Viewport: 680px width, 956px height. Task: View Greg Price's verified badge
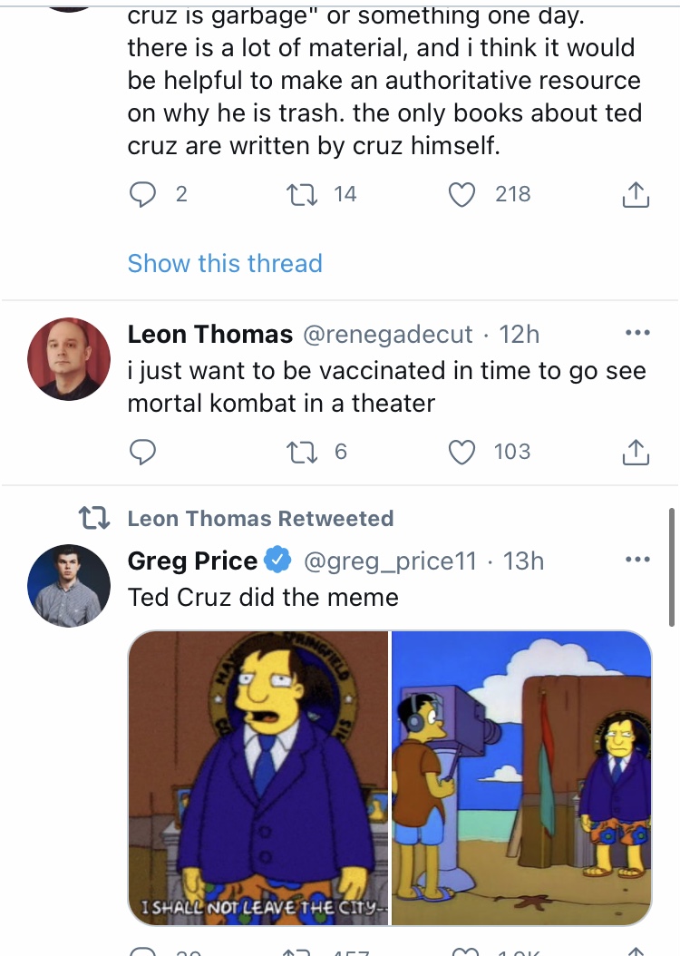(x=279, y=561)
